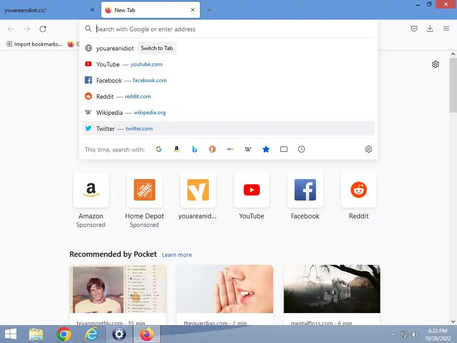Close the youareanidiot.cc/ tab

click(x=92, y=10)
